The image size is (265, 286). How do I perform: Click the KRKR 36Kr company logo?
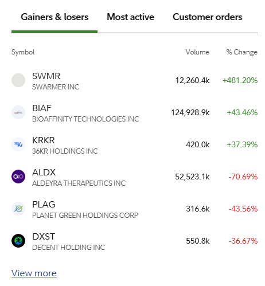(18, 144)
